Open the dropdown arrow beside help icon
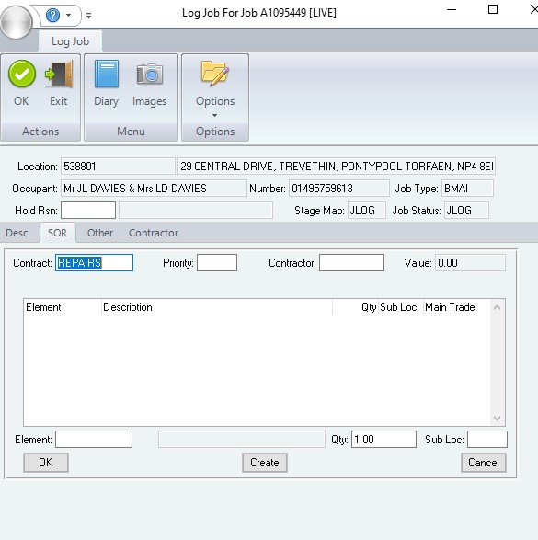 (x=68, y=15)
